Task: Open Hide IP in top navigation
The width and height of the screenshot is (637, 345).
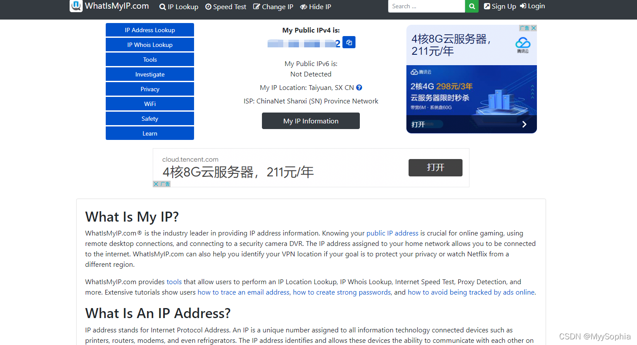Action: [315, 7]
